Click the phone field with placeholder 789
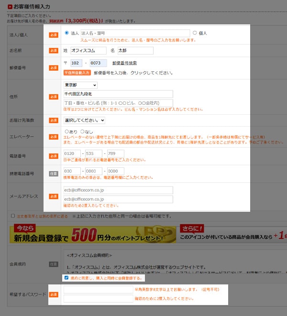 coord(116,153)
